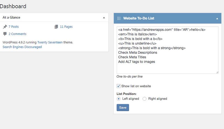The image size is (224, 129).
Task: Save the to-do list settings
Action: [x=123, y=107]
